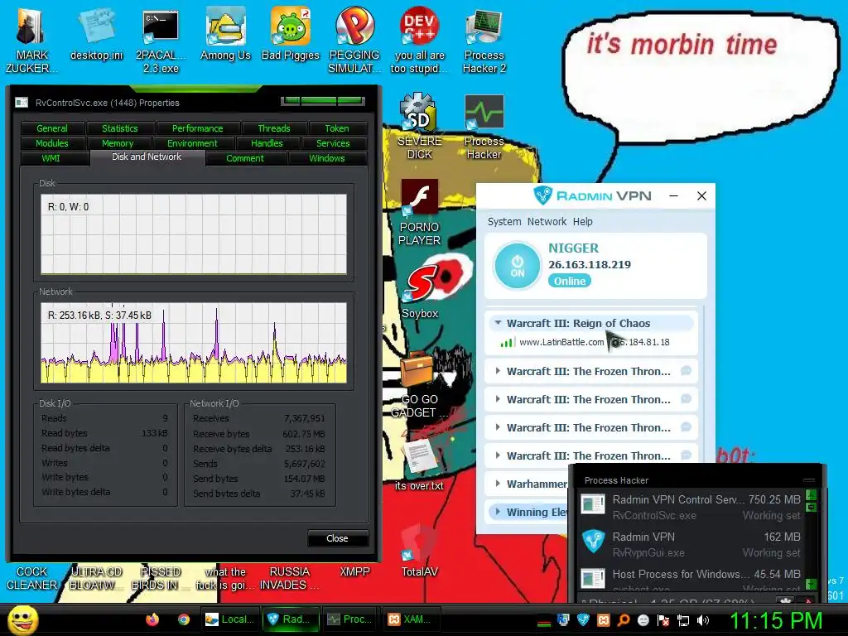This screenshot has width=848, height=636.
Task: Open the Among Us desktop icon
Action: (225, 33)
